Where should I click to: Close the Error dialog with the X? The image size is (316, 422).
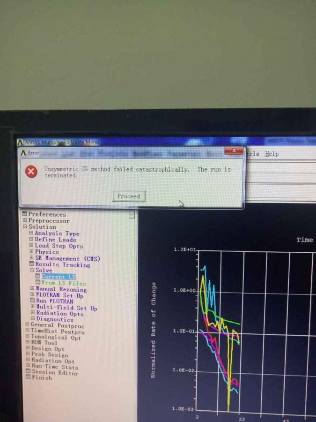[x=234, y=151]
